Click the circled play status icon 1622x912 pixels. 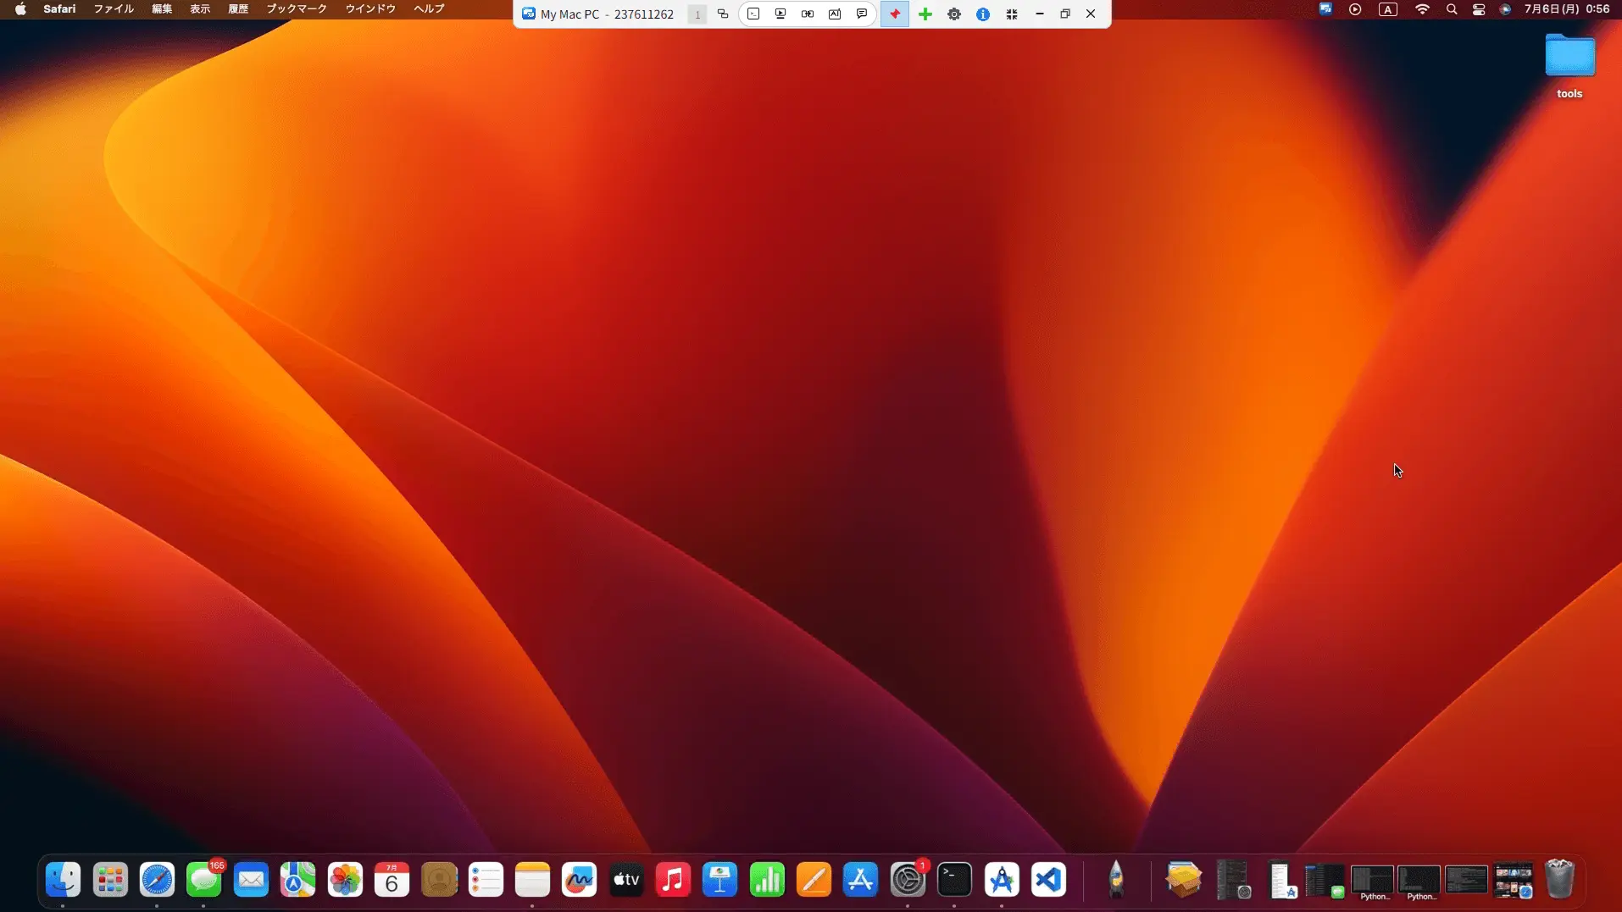pos(1355,9)
